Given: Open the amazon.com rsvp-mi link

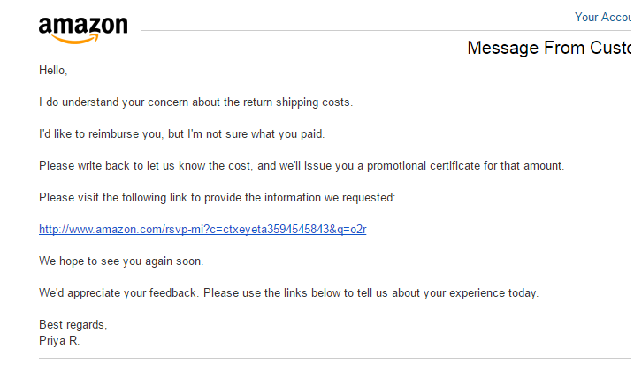Looking at the screenshot, I should (x=202, y=230).
